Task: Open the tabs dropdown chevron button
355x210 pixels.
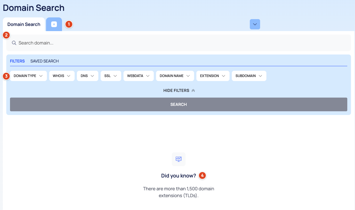Action: 255,24
